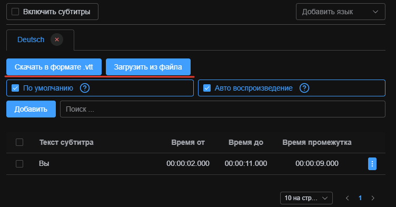Screen dimensions: 396x207
Task: Click the end time 00:00:11.000
Action: coord(246,163)
